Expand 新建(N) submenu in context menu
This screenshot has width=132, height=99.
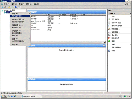pyautogui.click(x=20, y=14)
